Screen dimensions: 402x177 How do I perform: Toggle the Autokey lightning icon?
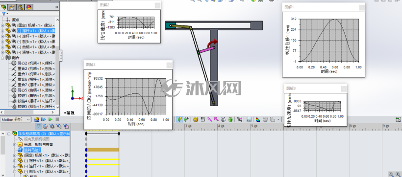pos(179,119)
